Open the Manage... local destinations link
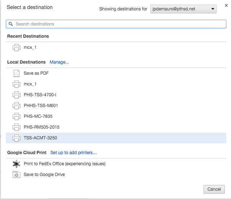Viewport: 231px width, 199px height. click(59, 62)
